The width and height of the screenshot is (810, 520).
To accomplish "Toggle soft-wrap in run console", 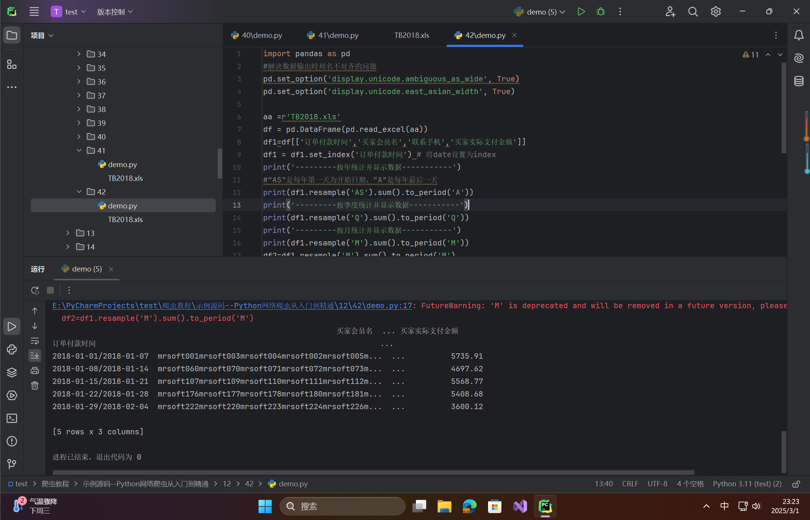I will 35,341.
